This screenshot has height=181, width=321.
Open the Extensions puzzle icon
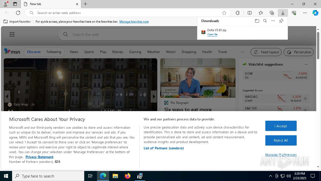click(237, 13)
